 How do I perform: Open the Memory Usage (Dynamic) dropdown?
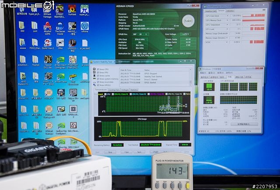pos(227,38)
